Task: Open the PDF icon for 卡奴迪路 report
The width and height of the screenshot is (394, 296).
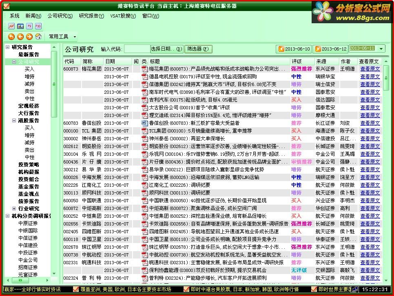Action: 145,224
